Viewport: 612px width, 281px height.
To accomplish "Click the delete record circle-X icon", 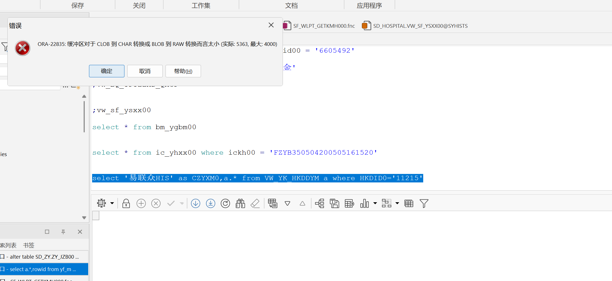I will coord(156,203).
